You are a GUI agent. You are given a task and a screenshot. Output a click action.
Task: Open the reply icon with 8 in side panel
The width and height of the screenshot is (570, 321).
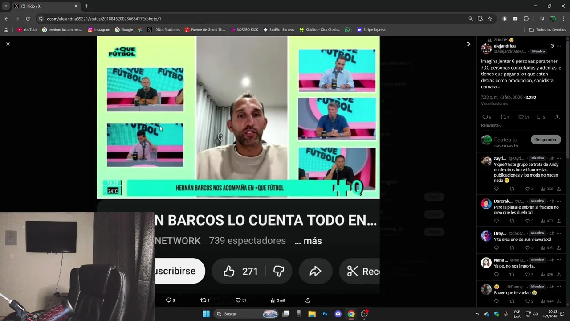coord(487,117)
